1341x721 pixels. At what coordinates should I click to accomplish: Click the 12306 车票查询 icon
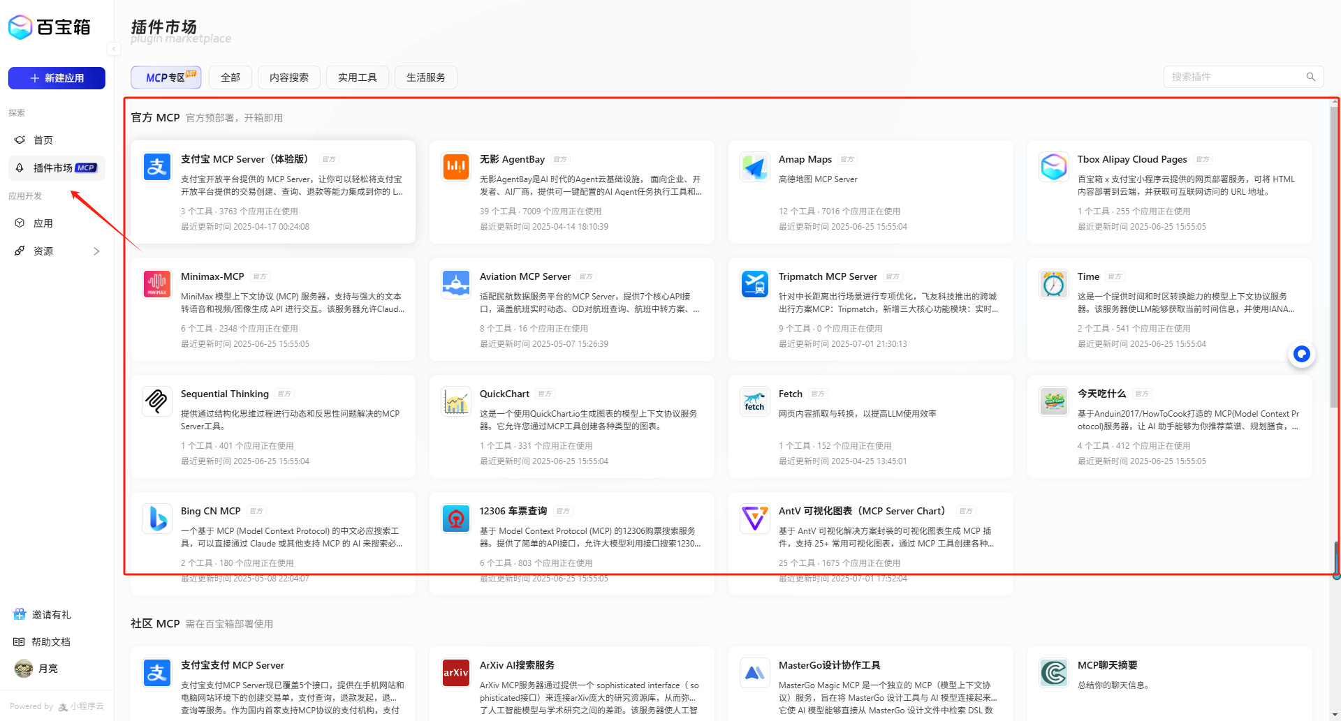coord(456,519)
